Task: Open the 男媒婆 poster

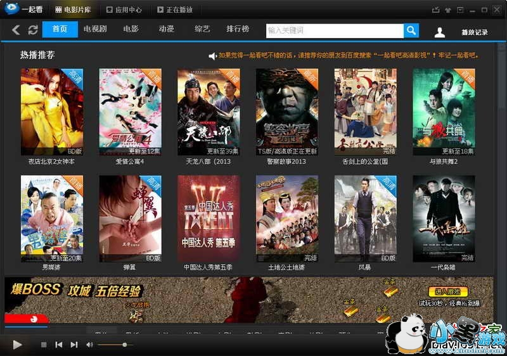Action: 52,219
